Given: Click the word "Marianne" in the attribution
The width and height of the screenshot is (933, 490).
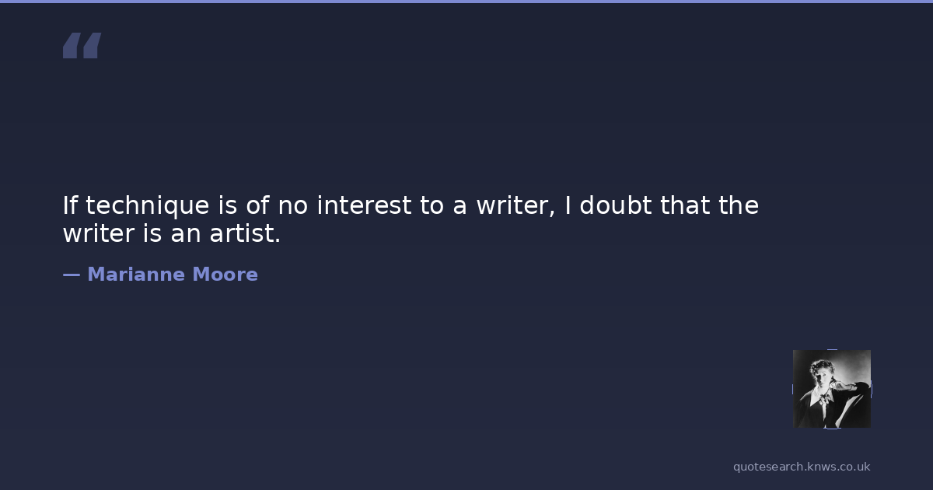Looking at the screenshot, I should pos(136,275).
